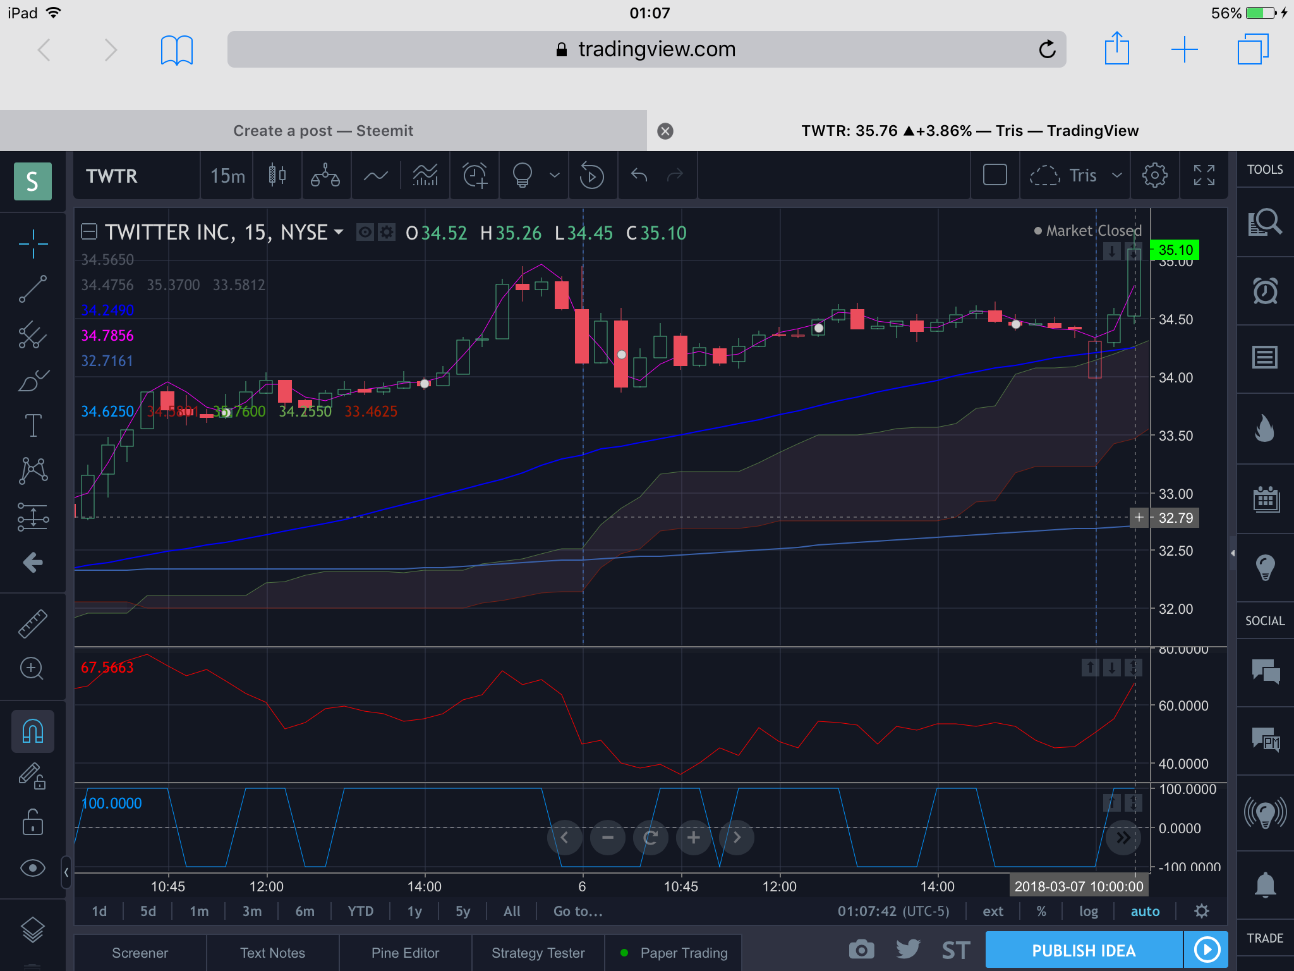1294x971 pixels.
Task: Open public chat in the SOCIAL section
Action: (x=1265, y=671)
